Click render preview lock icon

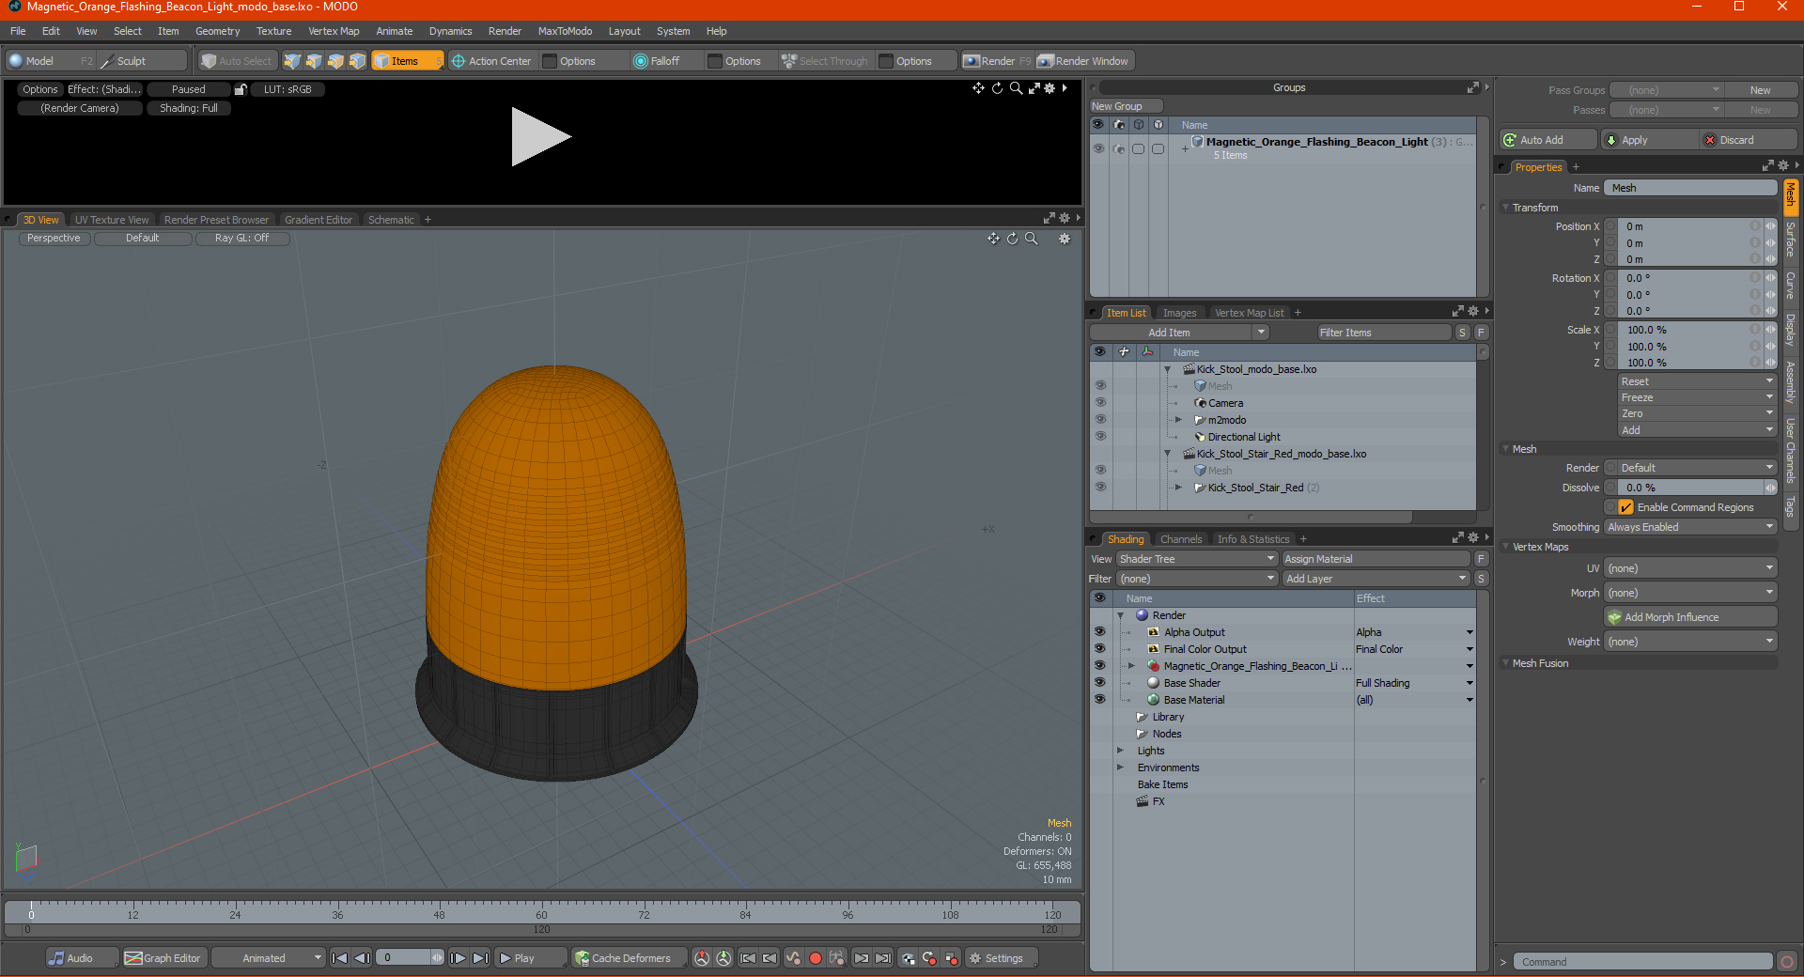pos(241,89)
